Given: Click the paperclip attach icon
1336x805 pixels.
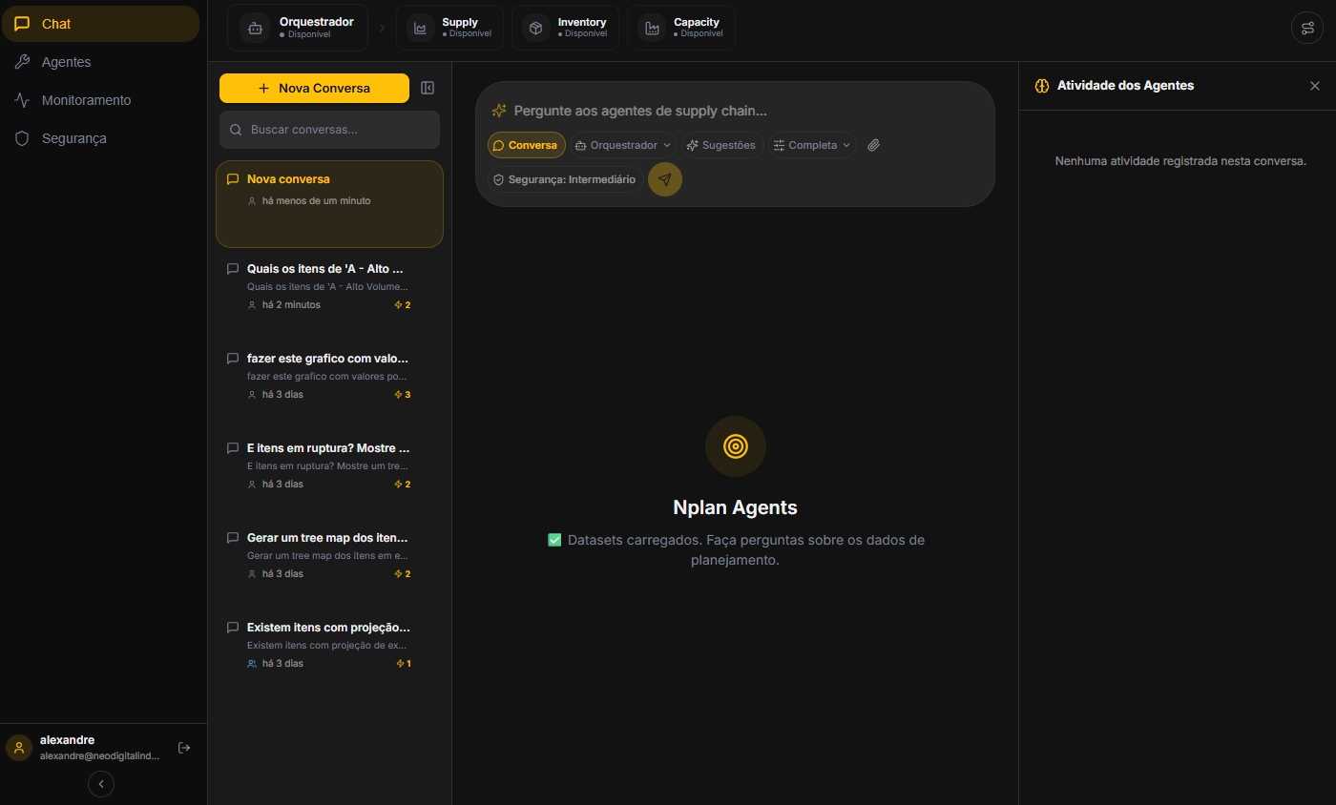Looking at the screenshot, I should pos(873,145).
